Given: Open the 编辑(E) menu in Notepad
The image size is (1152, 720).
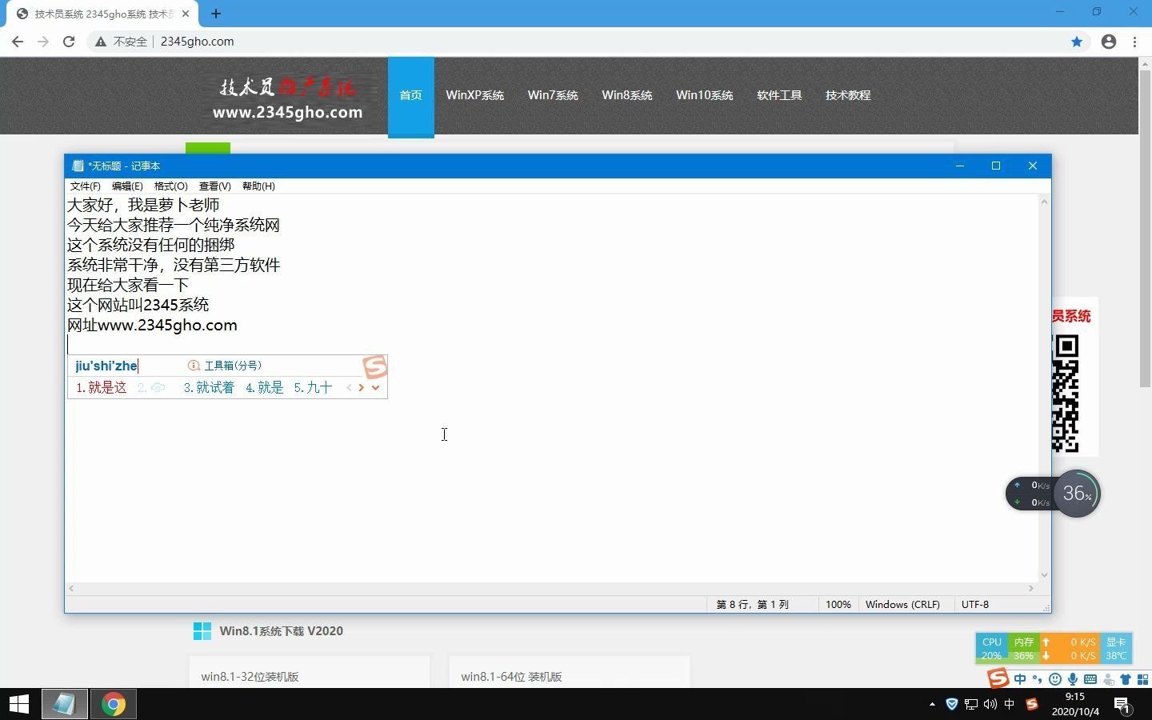Looking at the screenshot, I should coord(127,186).
